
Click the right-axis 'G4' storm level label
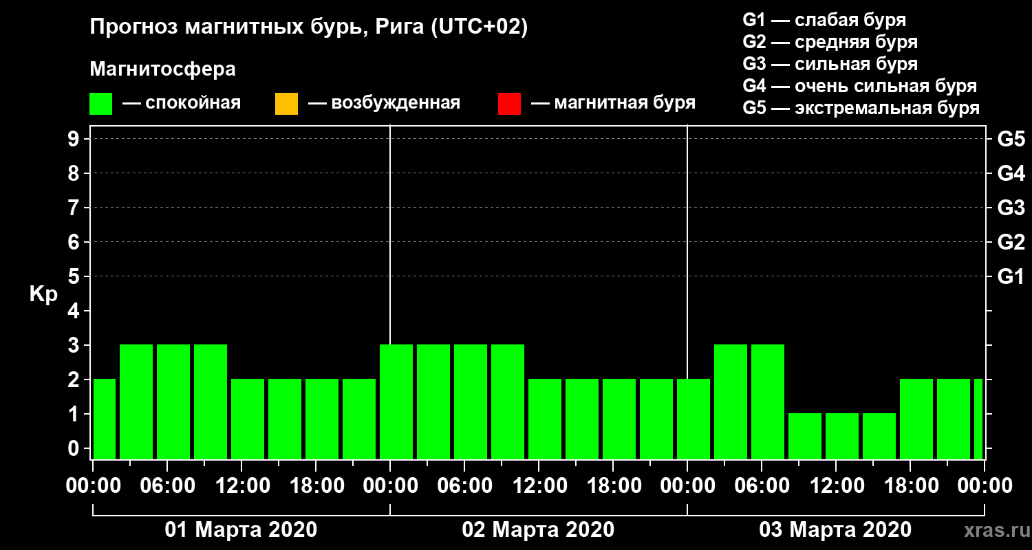click(1011, 173)
